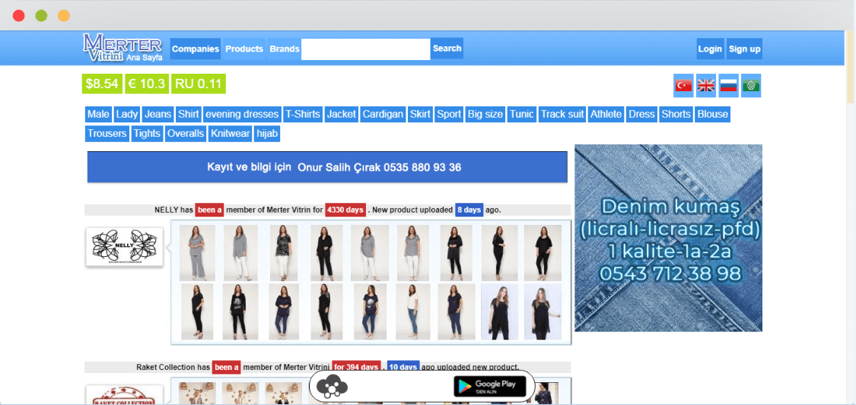Select the Trousers category
Image resolution: width=856 pixels, height=405 pixels.
point(107,134)
